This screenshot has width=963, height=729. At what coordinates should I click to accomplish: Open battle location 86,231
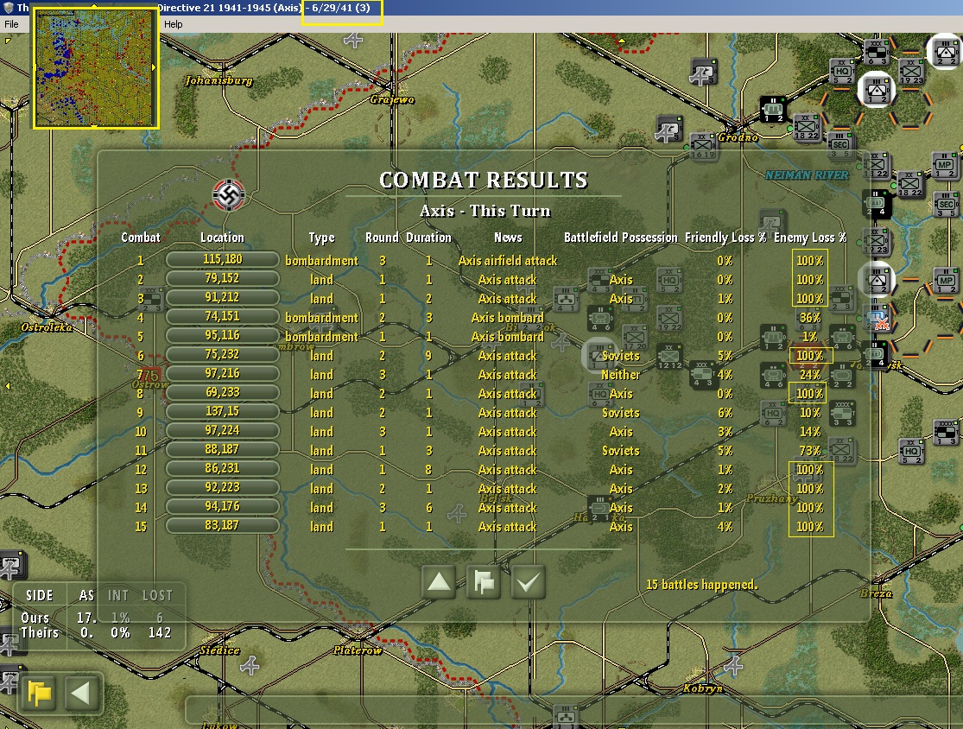(x=222, y=469)
